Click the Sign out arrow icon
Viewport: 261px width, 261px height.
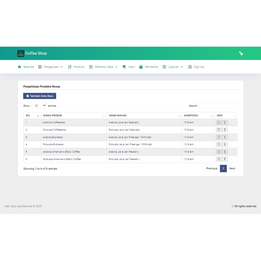(190, 67)
